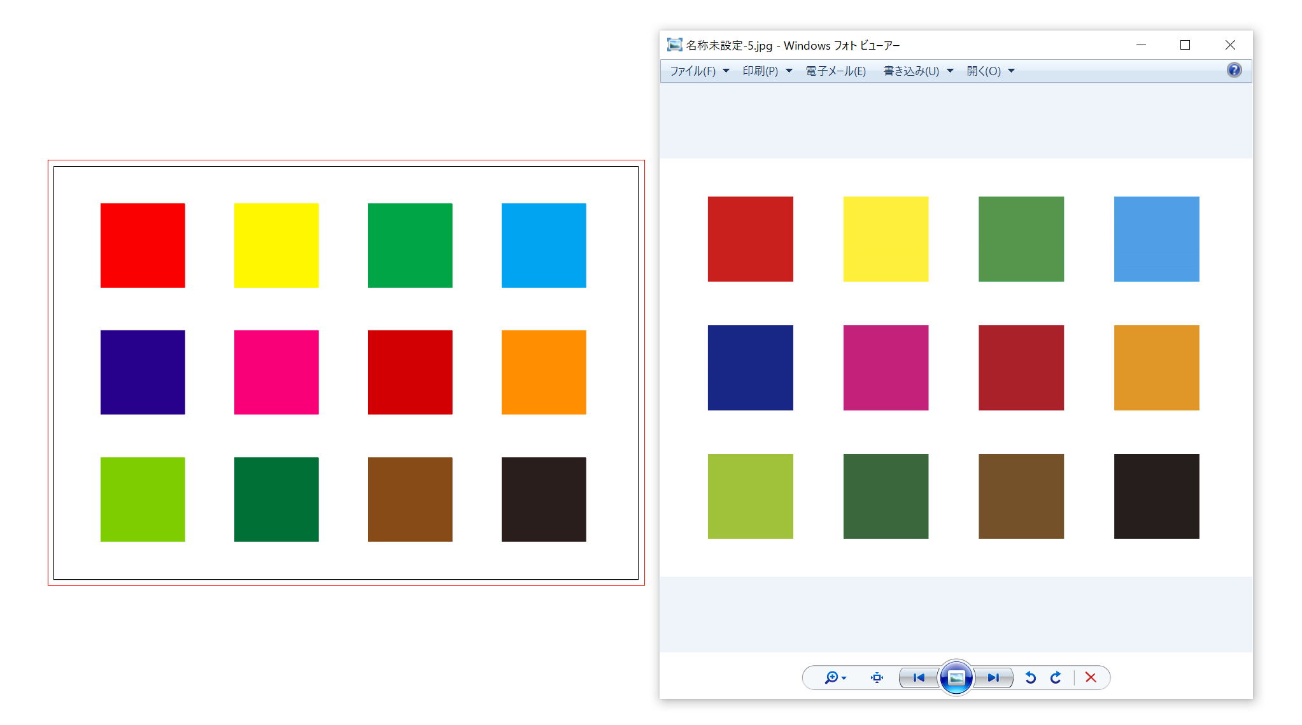Screen dimensions: 1302x725
Task: Click the light blue square in Photo Viewer
Action: point(1156,239)
